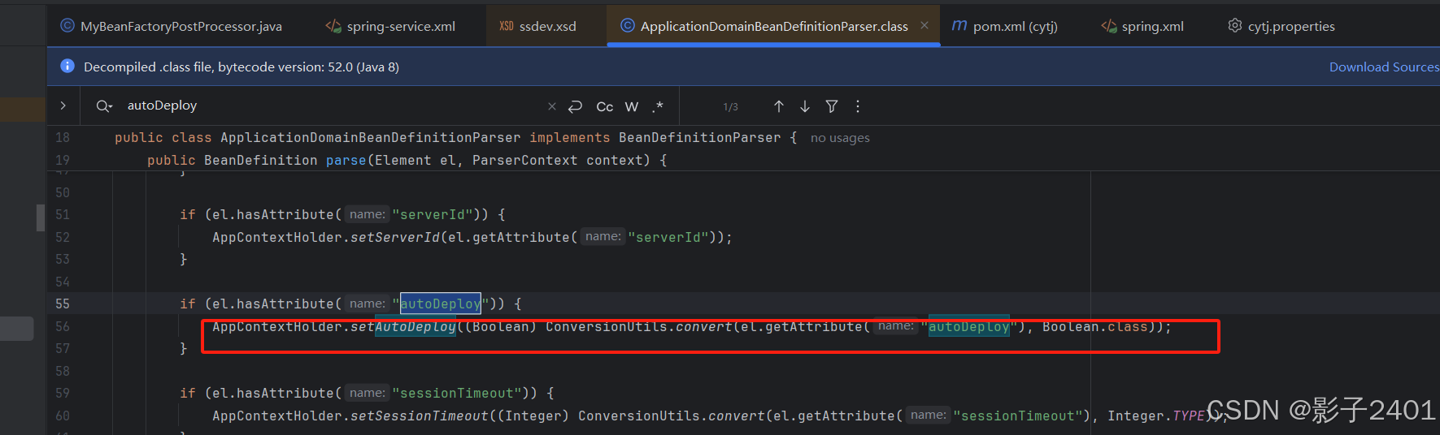
Task: Open the cytj.properties tab
Action: point(1281,26)
